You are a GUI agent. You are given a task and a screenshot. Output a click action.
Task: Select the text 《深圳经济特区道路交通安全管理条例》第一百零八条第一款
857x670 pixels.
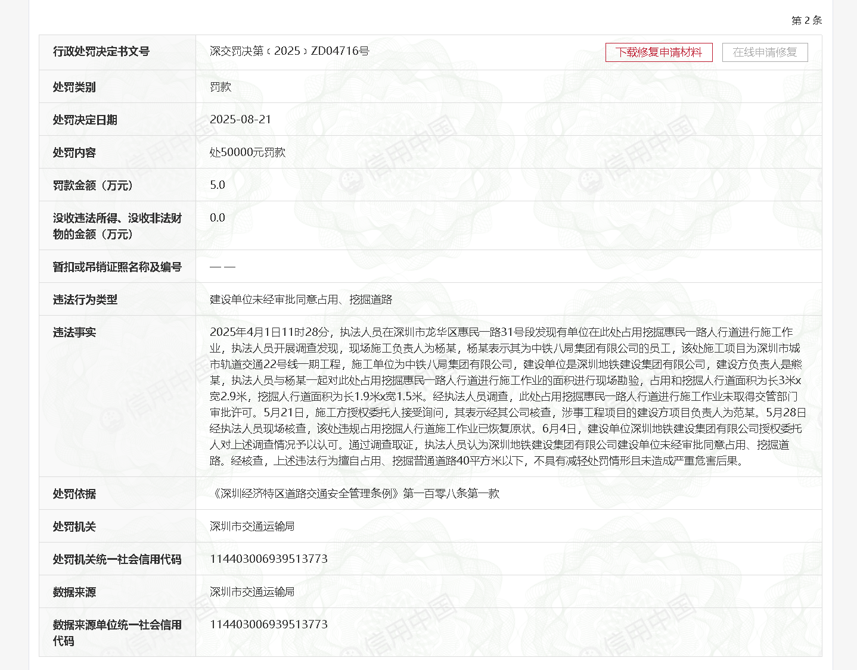pos(355,494)
